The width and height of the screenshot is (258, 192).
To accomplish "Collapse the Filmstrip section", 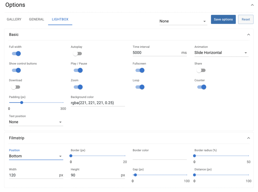I will click(x=248, y=138).
